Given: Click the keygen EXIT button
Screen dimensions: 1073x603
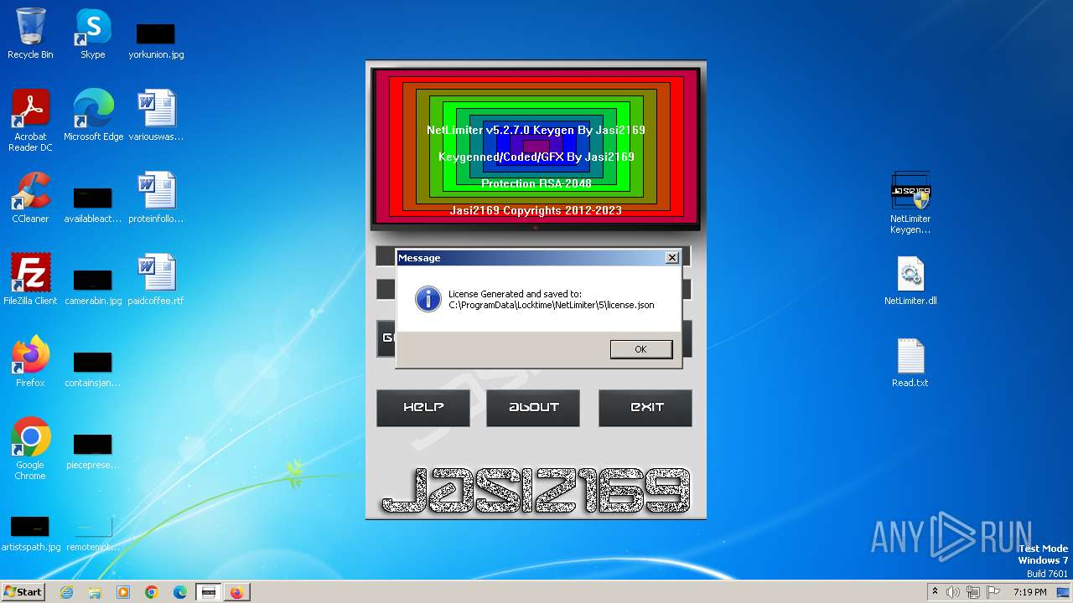Looking at the screenshot, I should tap(645, 408).
